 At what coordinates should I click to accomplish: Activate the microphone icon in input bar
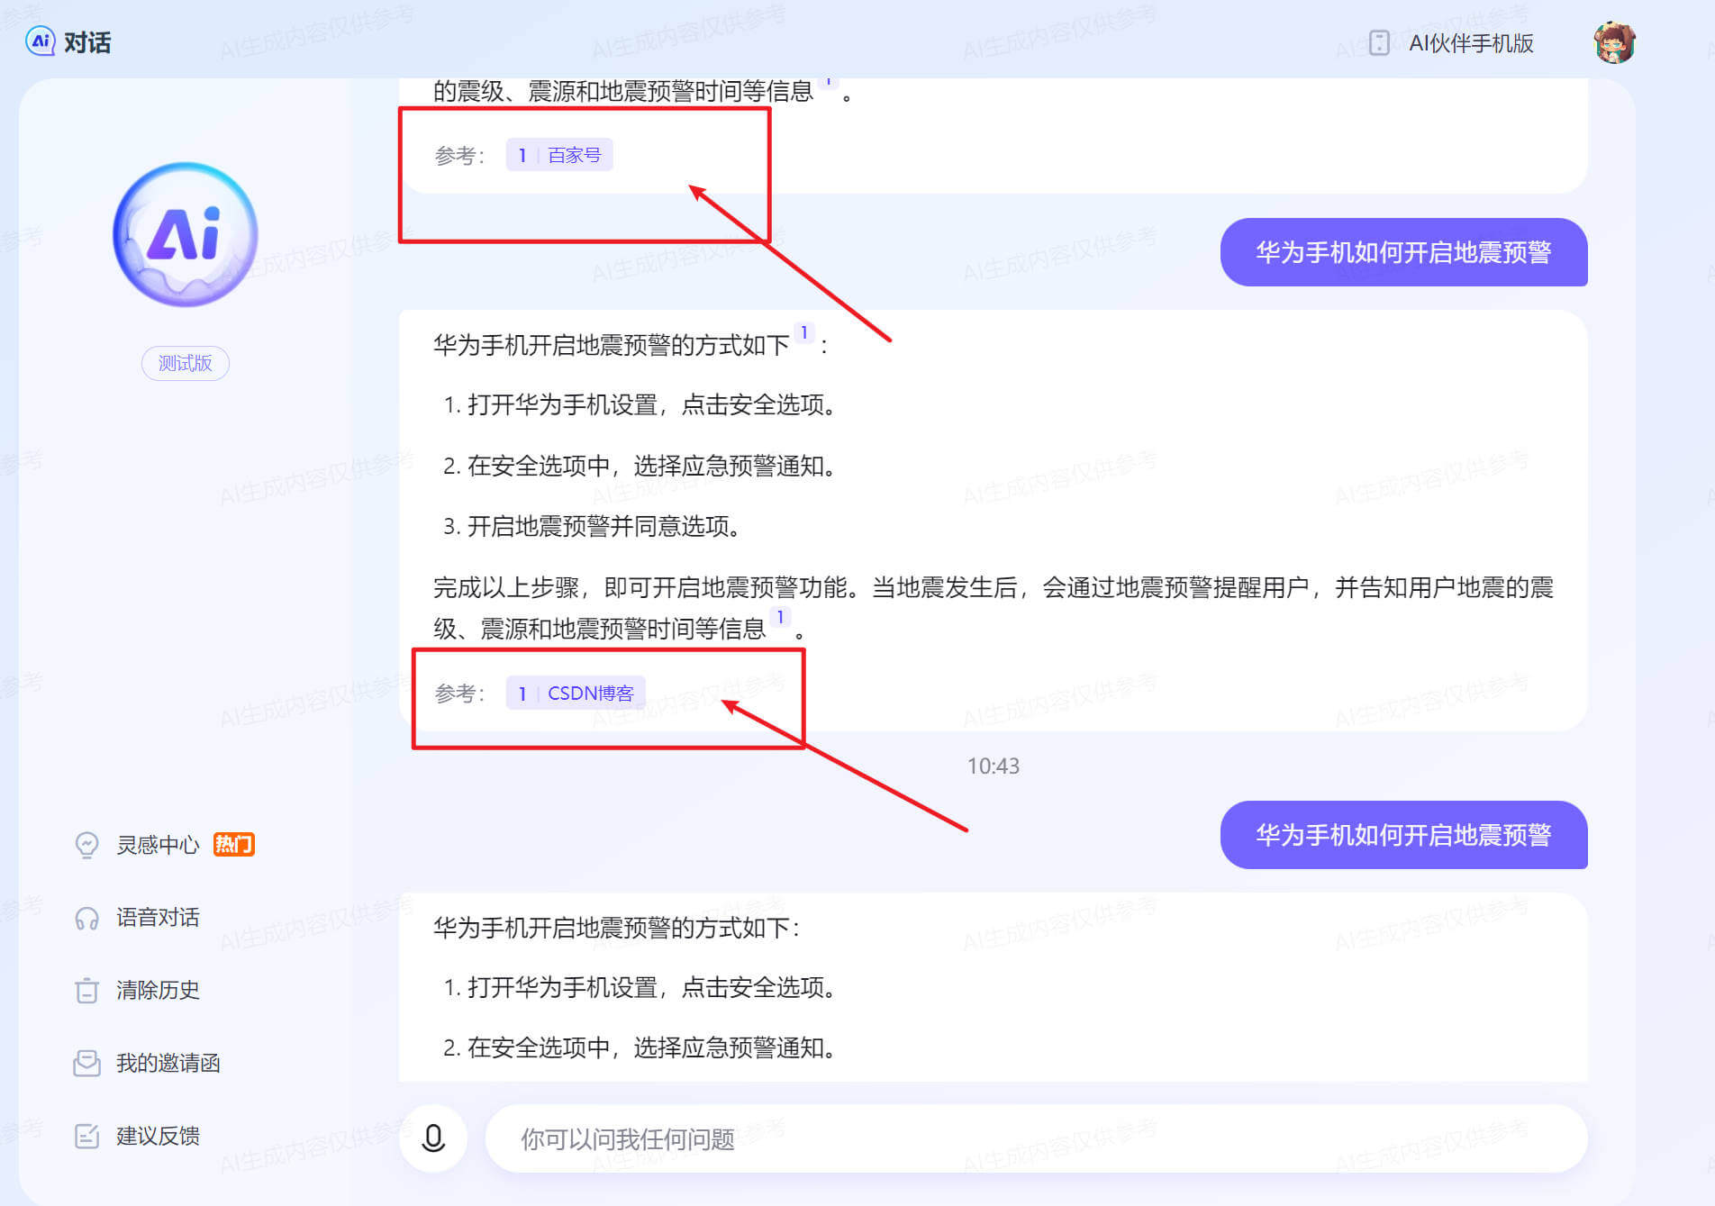(433, 1138)
